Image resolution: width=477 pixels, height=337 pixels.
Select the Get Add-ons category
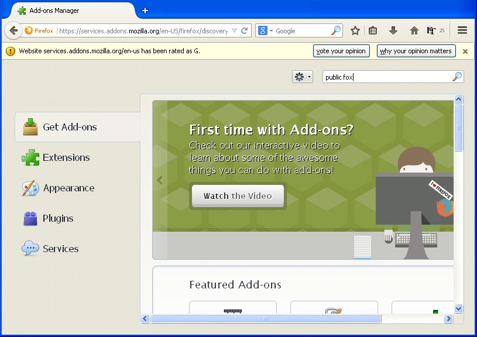[77, 127]
